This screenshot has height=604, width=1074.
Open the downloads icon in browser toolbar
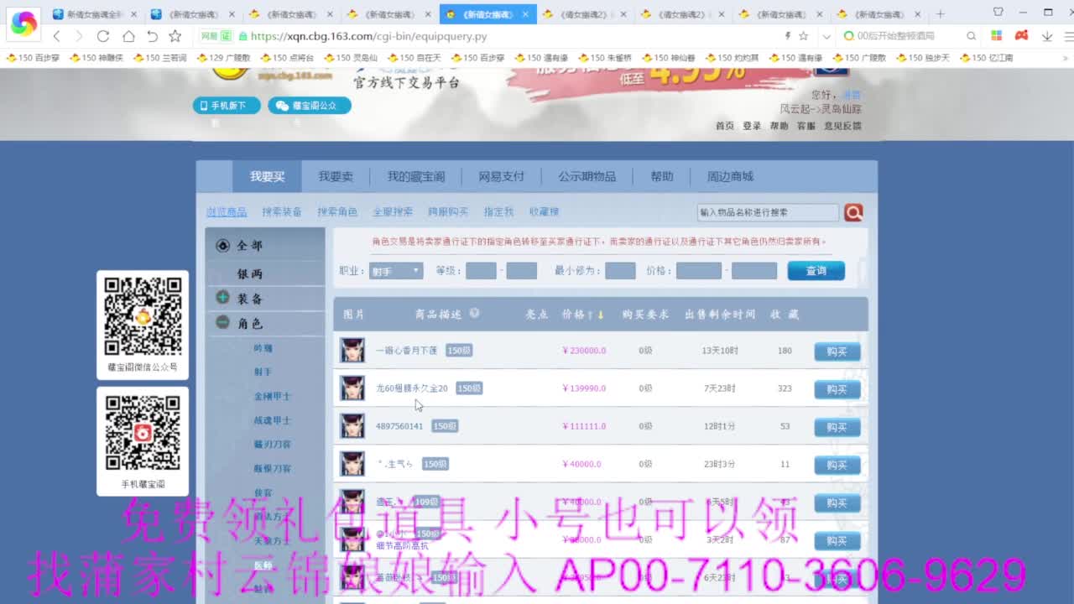[1046, 37]
